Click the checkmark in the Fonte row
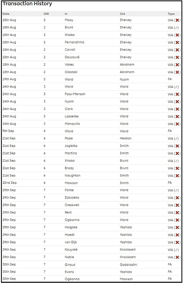 point(176,190)
